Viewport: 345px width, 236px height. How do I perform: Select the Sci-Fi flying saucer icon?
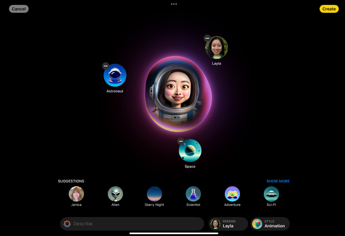pyautogui.click(x=271, y=194)
